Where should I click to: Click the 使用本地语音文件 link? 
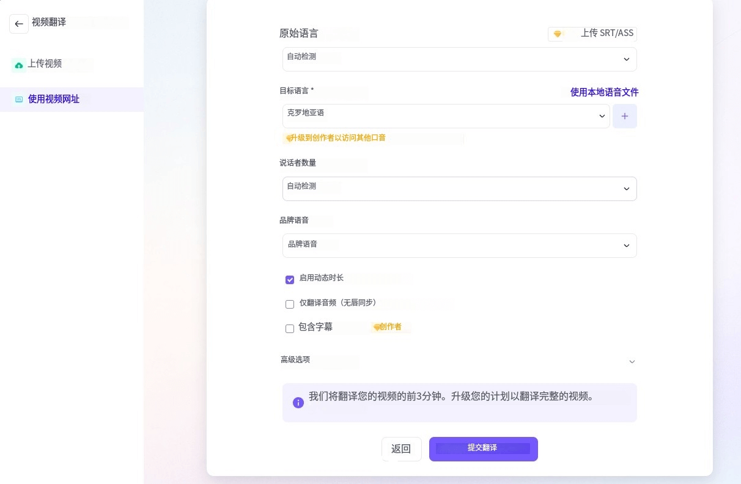(604, 92)
